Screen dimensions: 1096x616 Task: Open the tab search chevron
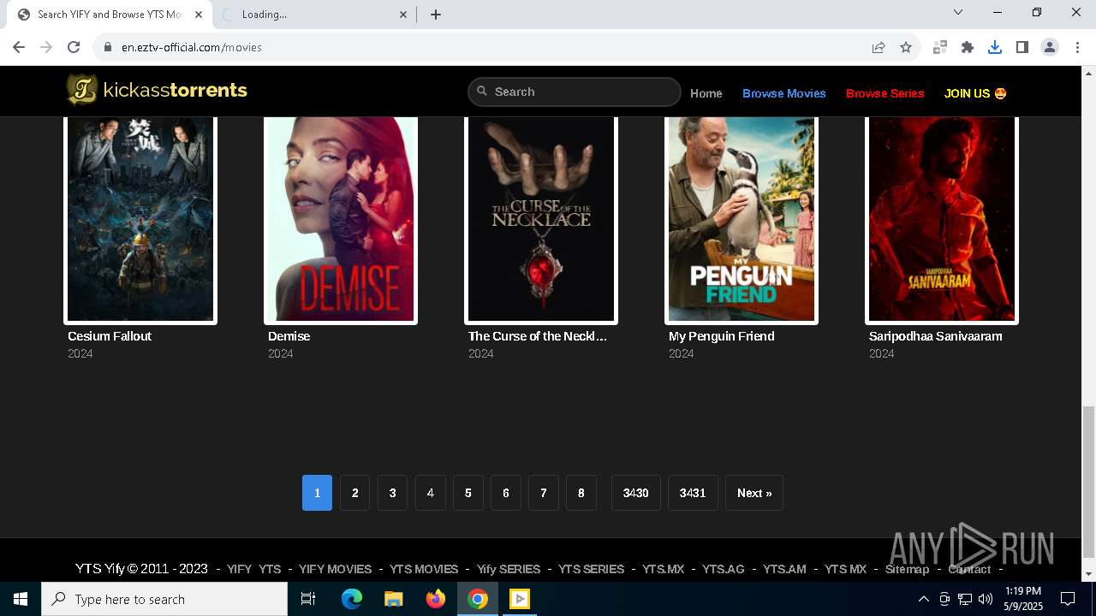point(958,12)
